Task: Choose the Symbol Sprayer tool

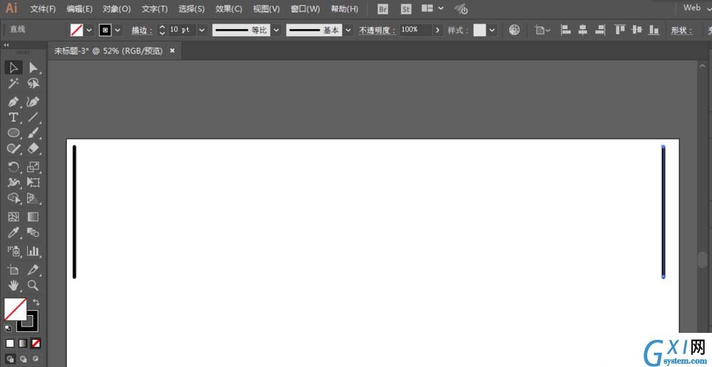Action: [x=14, y=251]
